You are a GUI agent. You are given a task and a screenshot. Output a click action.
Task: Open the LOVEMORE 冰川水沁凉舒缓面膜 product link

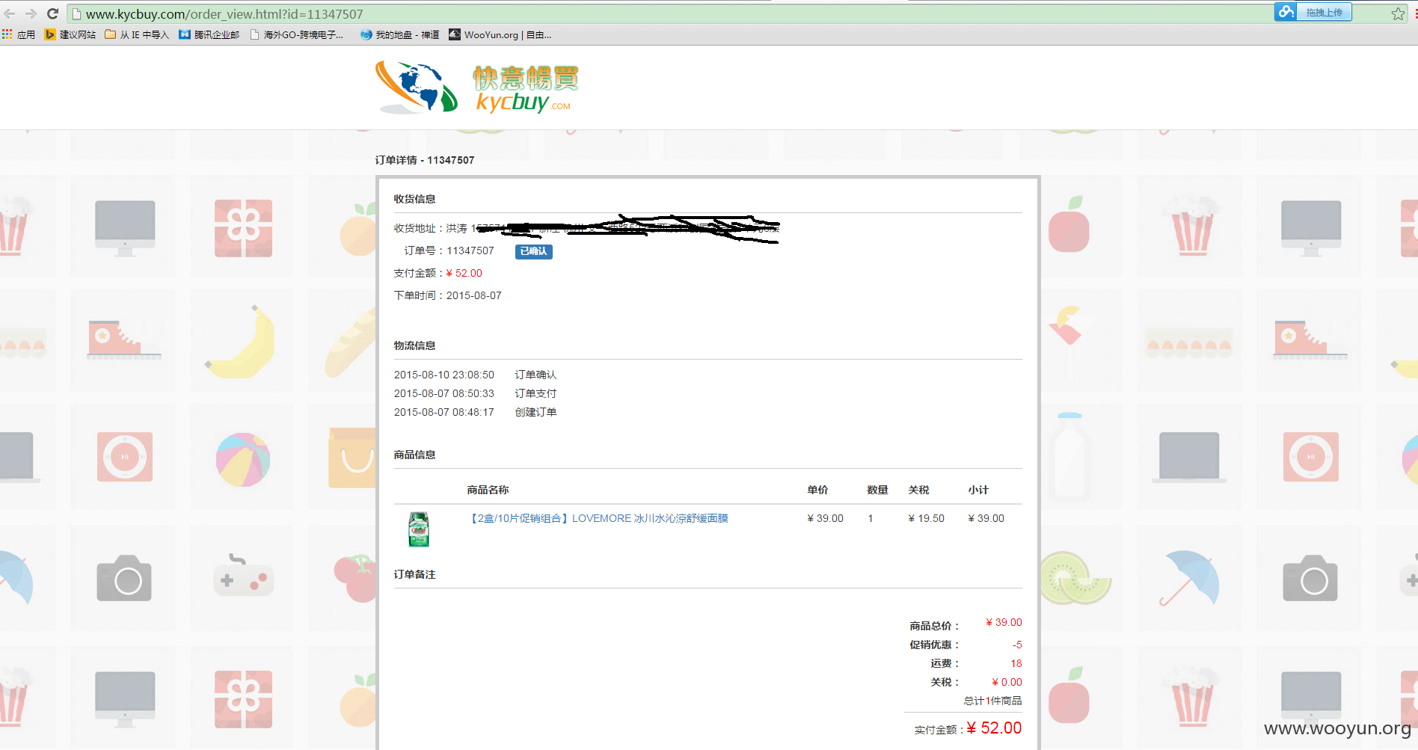(598, 518)
